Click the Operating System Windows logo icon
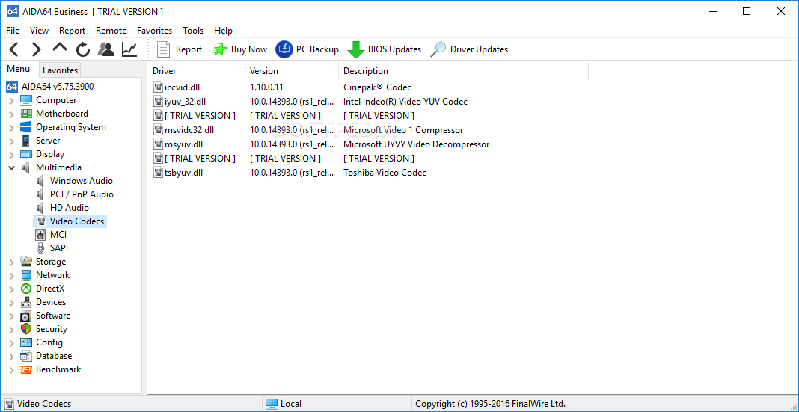The image size is (799, 412). pos(26,127)
